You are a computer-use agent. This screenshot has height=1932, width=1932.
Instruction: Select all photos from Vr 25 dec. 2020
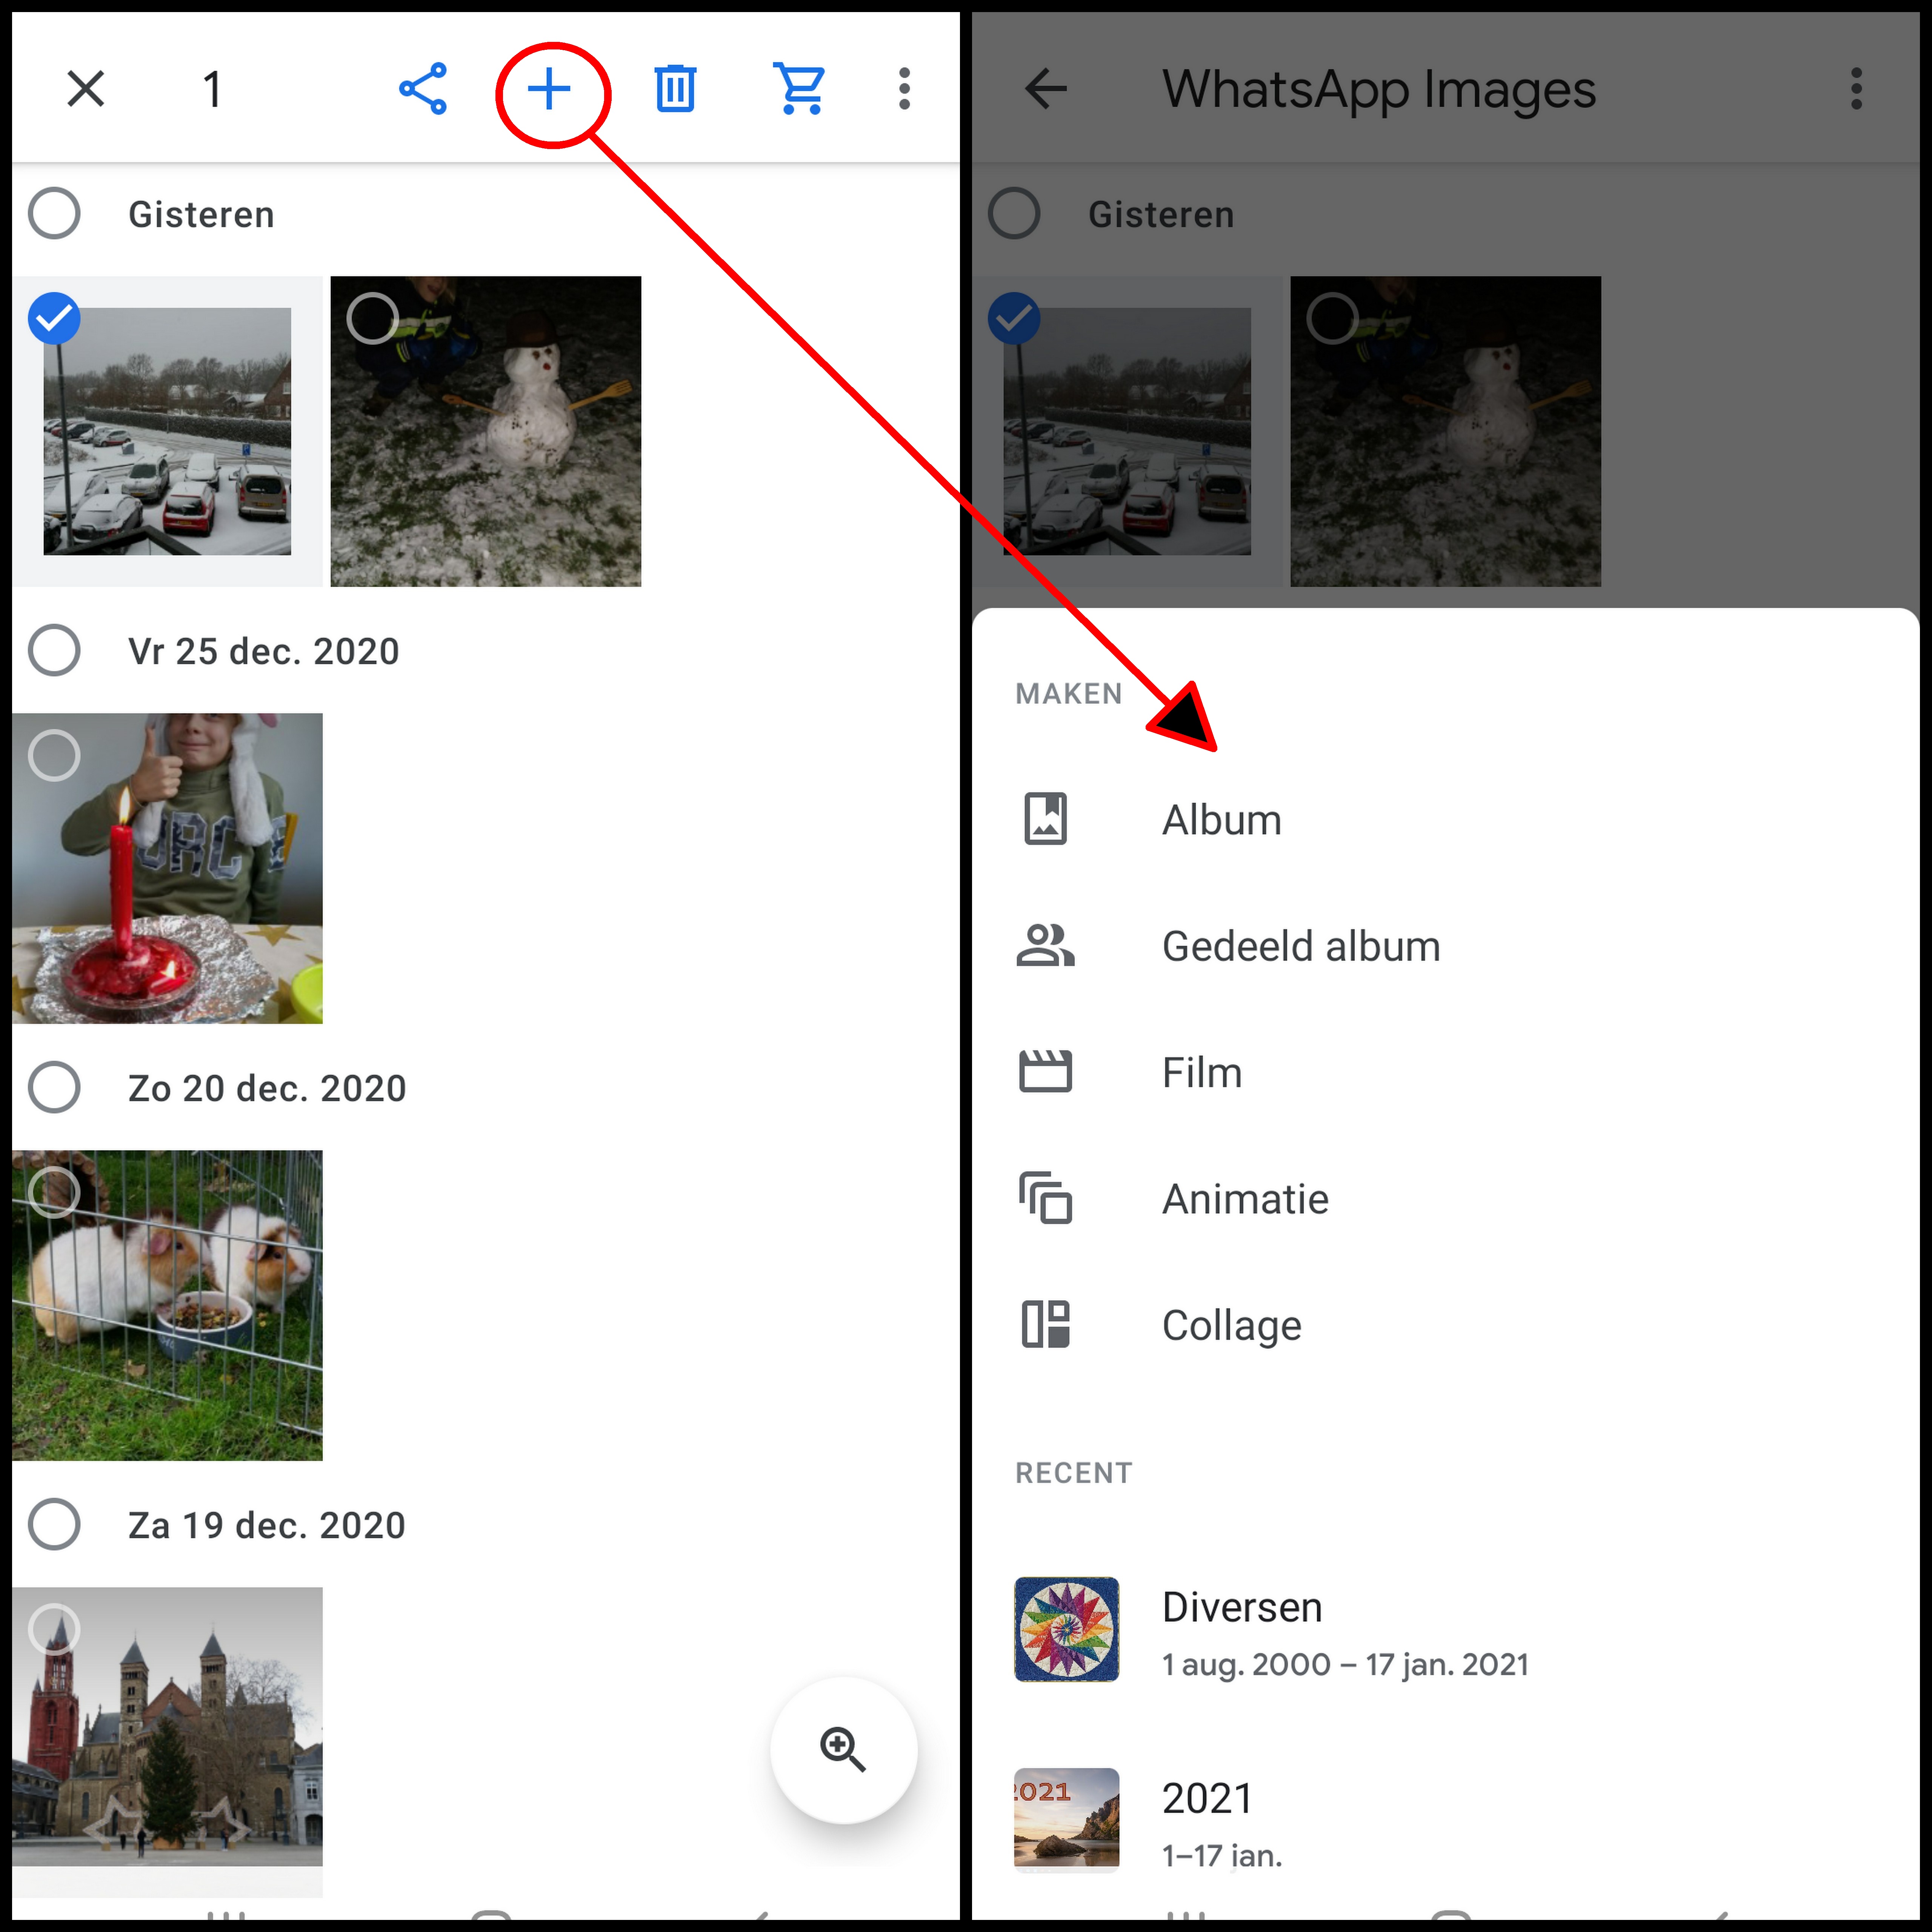(x=54, y=650)
